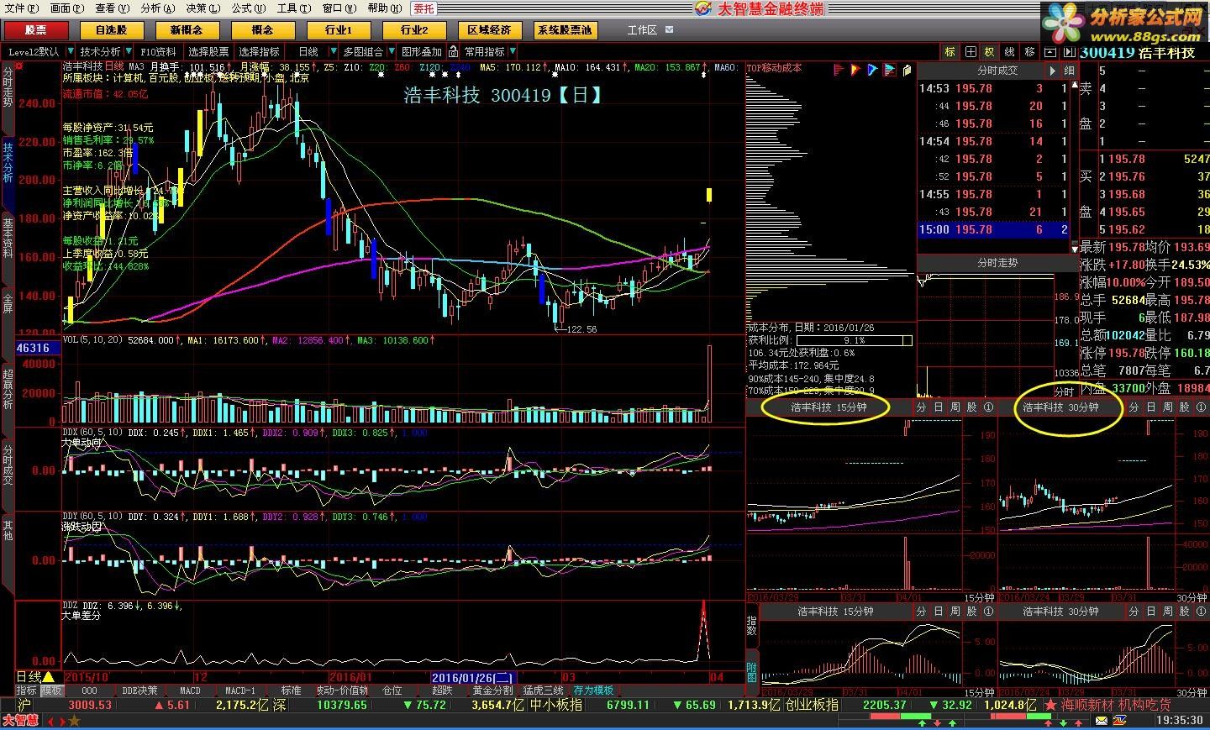Click the 细 detail button

(x=1069, y=71)
